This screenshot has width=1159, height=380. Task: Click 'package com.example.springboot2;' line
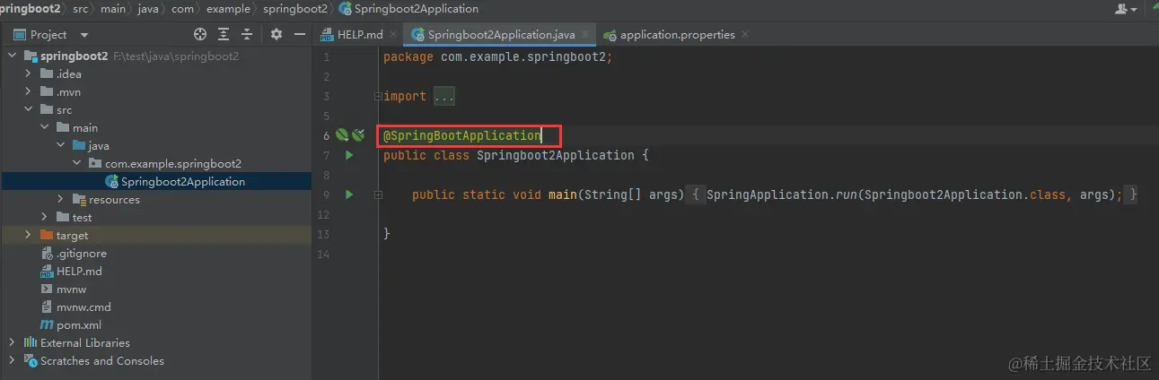pyautogui.click(x=497, y=56)
